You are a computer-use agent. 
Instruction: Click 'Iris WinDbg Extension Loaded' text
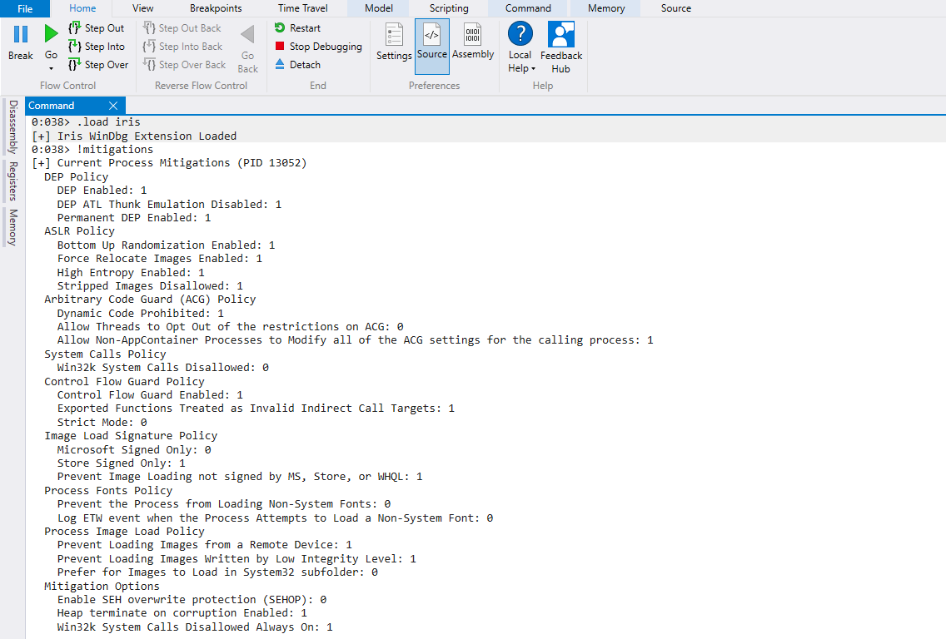[x=147, y=136]
